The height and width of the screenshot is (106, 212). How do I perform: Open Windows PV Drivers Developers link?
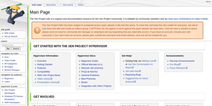[14, 98]
